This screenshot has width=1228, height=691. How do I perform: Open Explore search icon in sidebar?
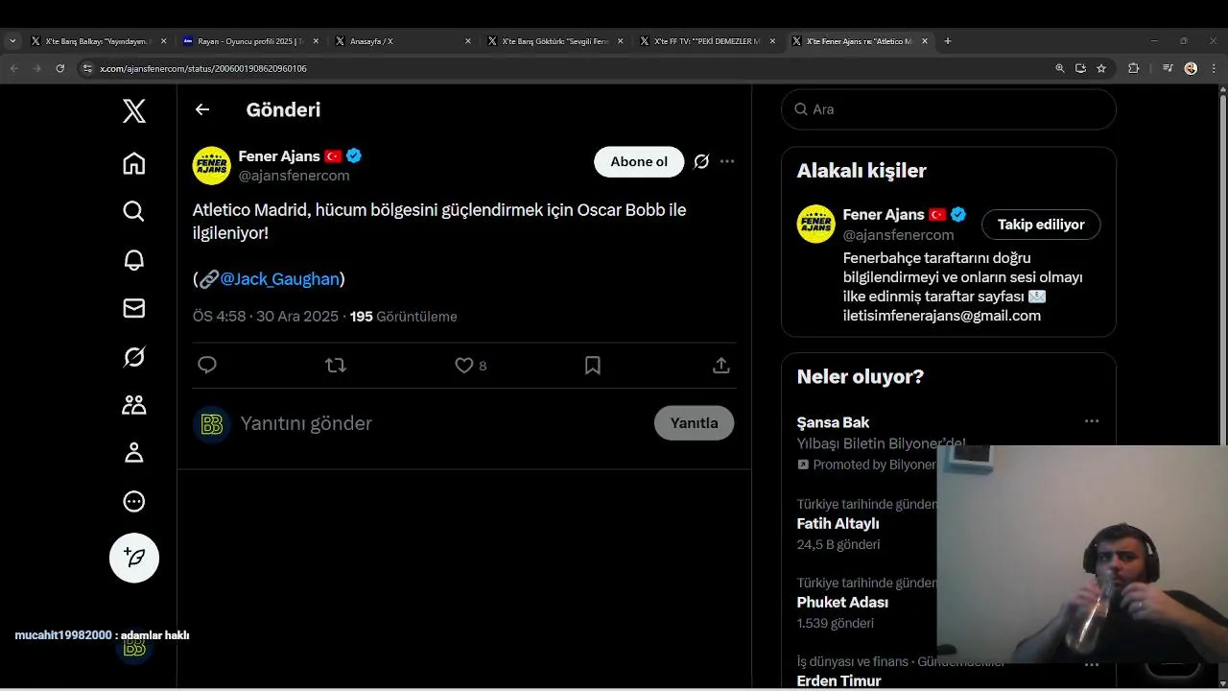pos(134,211)
